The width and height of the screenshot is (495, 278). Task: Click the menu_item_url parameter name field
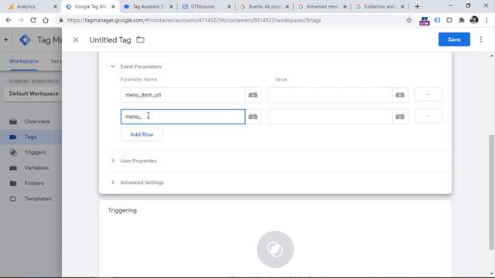click(183, 95)
